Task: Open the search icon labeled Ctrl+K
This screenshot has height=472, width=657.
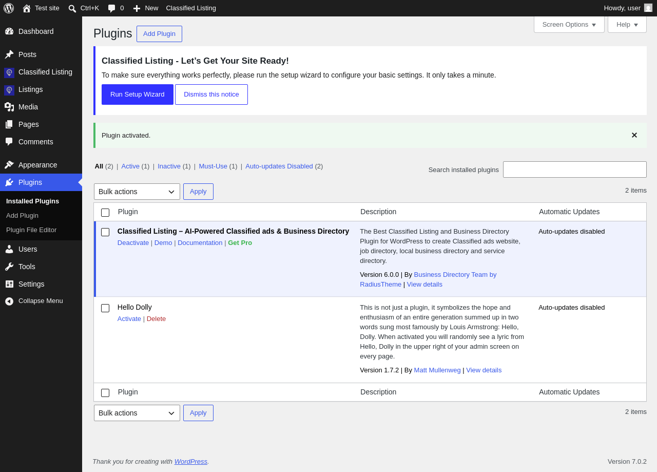Action: click(72, 8)
